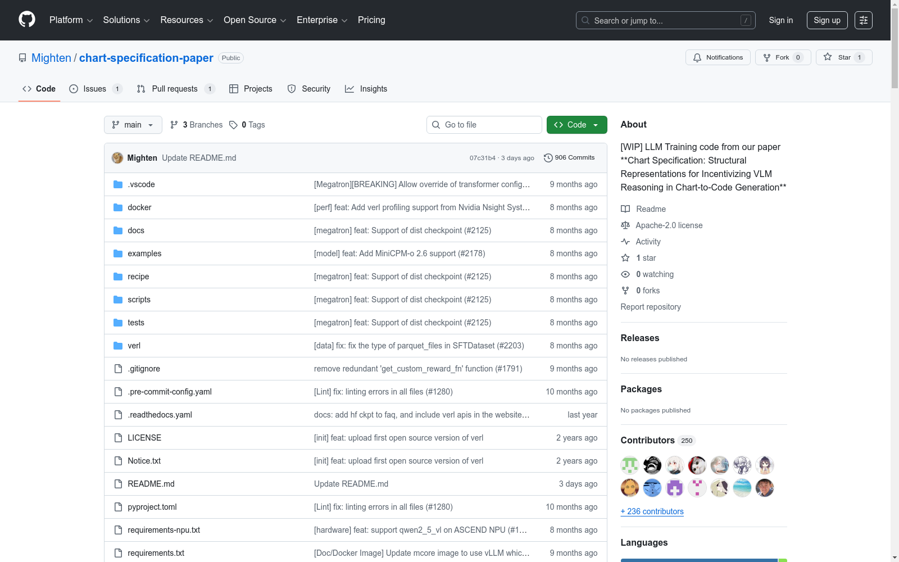The image size is (899, 562).
Task: Open the Packages section heading
Action: tap(641, 389)
